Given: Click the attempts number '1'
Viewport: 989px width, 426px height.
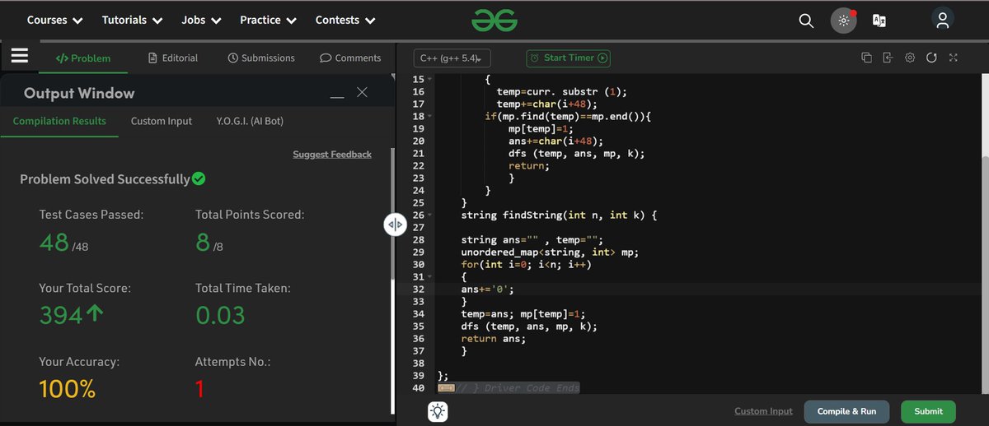Looking at the screenshot, I should pos(199,388).
